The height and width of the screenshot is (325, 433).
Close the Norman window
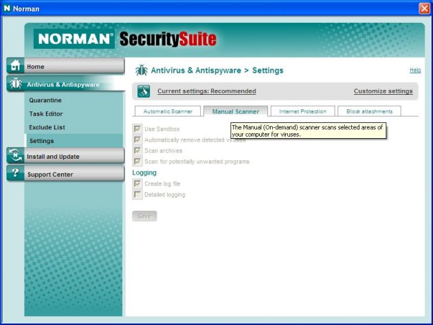click(424, 8)
